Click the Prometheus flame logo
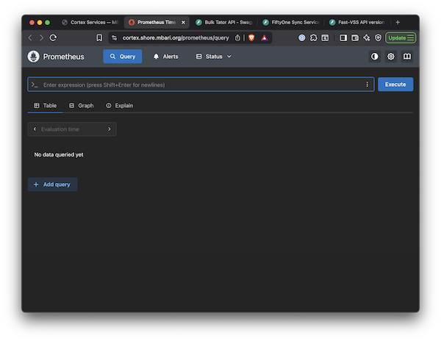Viewport: 441px width, 341px height. click(x=34, y=57)
